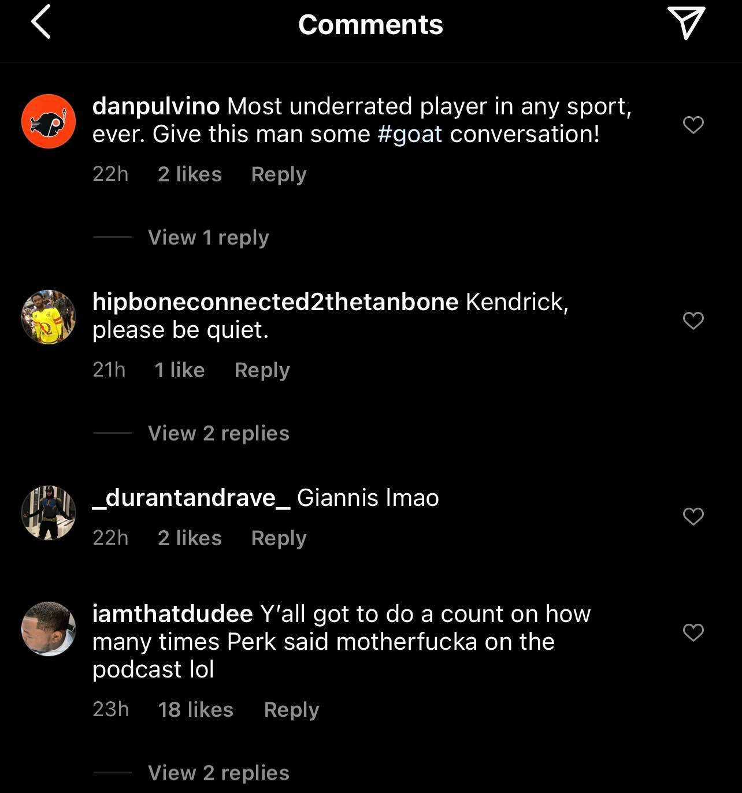Reply to the "Giannis lmao" comment
This screenshot has width=742, height=793.
pyautogui.click(x=279, y=538)
